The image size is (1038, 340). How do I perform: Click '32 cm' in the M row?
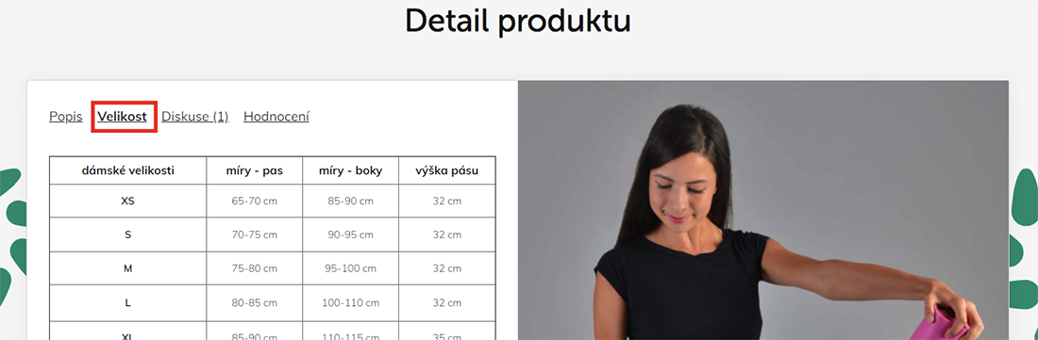pos(447,268)
